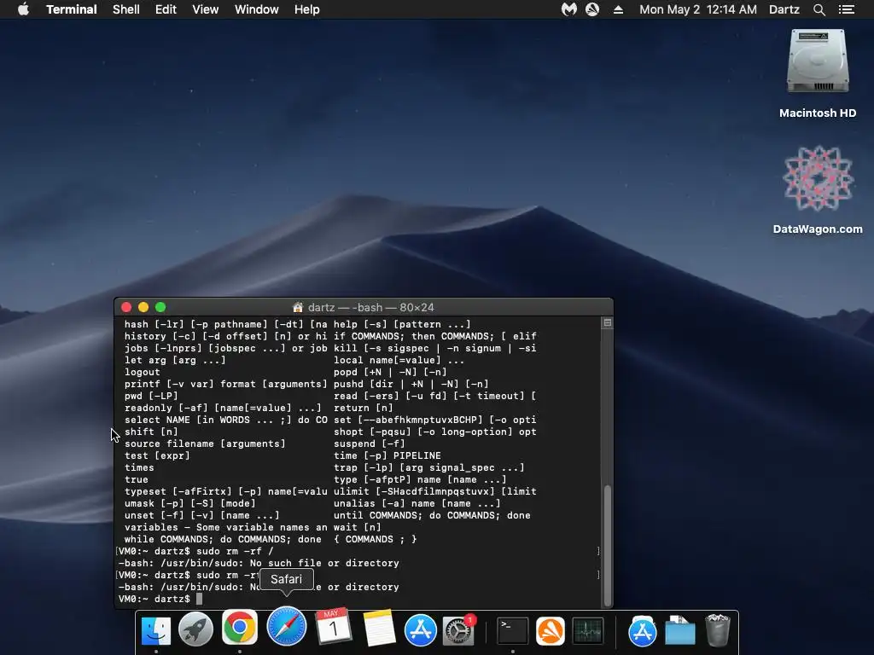Click 'pwd [-LP]' in Terminal output

tap(151, 396)
